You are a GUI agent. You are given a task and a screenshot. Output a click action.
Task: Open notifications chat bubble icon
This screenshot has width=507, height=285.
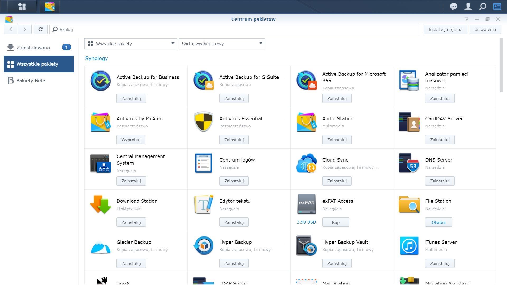(x=453, y=7)
